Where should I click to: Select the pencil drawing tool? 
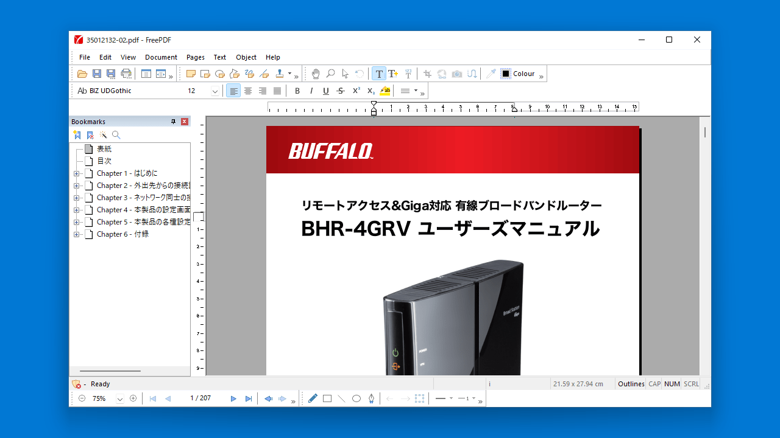313,398
